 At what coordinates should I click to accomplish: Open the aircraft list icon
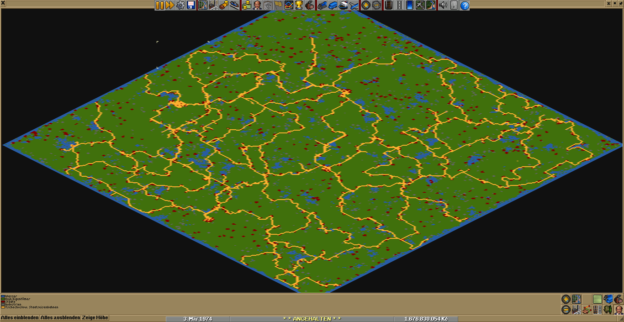(x=354, y=5)
